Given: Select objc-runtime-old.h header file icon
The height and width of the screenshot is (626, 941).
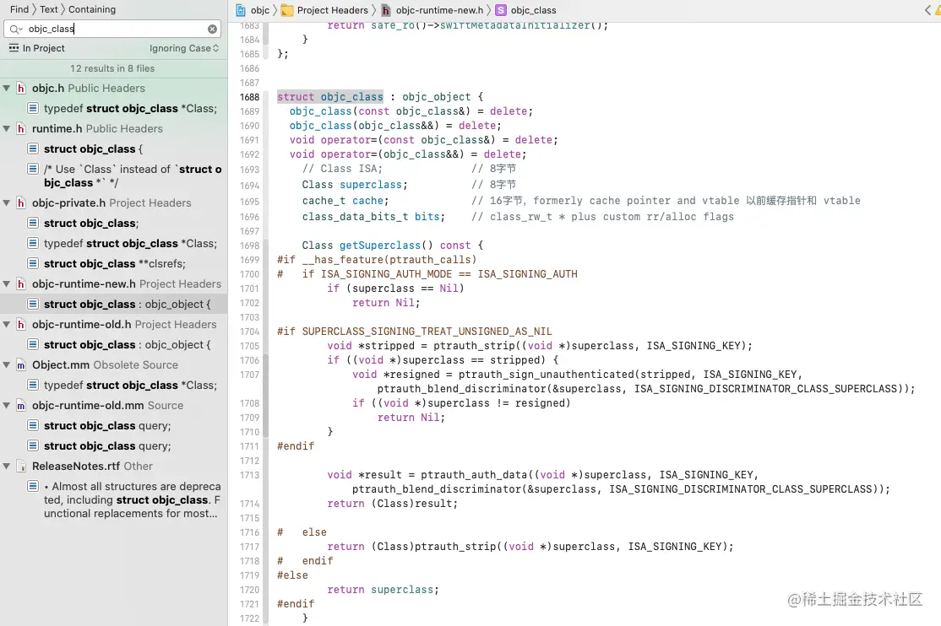Looking at the screenshot, I should [21, 325].
